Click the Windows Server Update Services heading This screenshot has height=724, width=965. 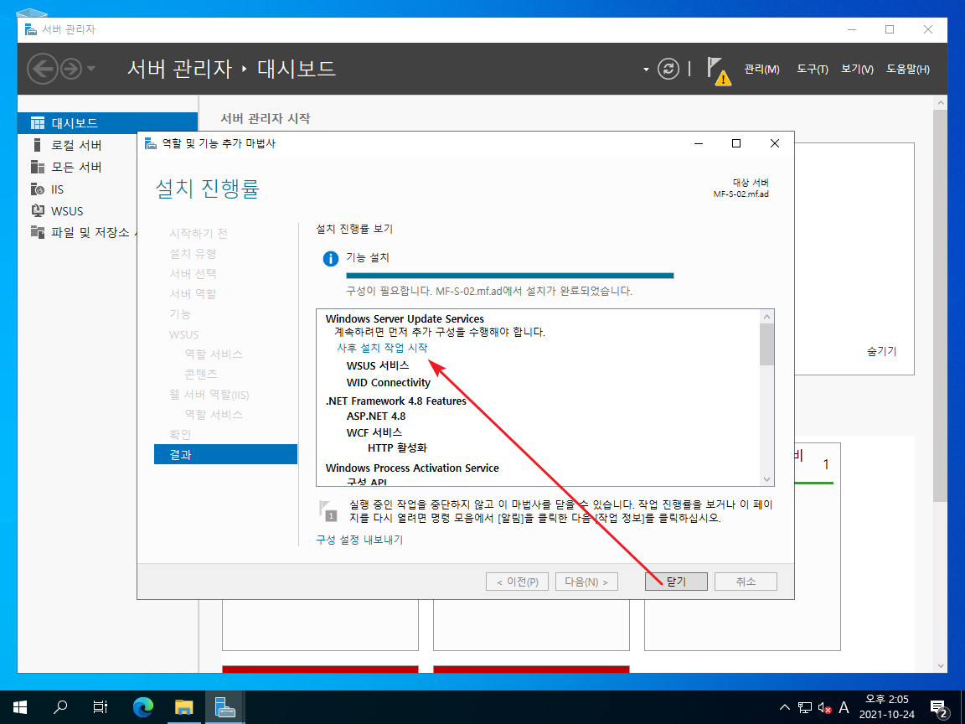click(405, 319)
